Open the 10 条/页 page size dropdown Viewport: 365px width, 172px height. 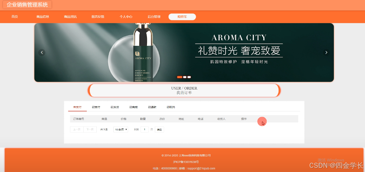point(121,129)
